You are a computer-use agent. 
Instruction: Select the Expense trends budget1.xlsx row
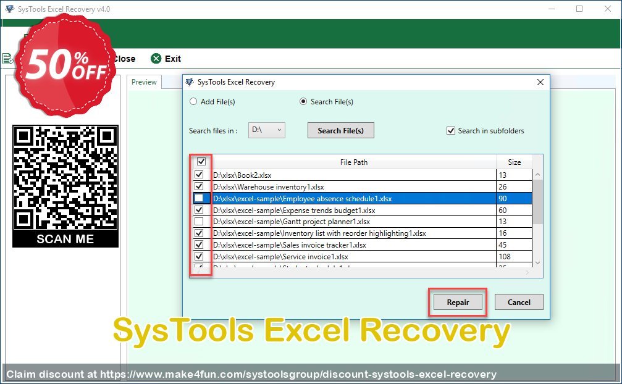[363, 210]
